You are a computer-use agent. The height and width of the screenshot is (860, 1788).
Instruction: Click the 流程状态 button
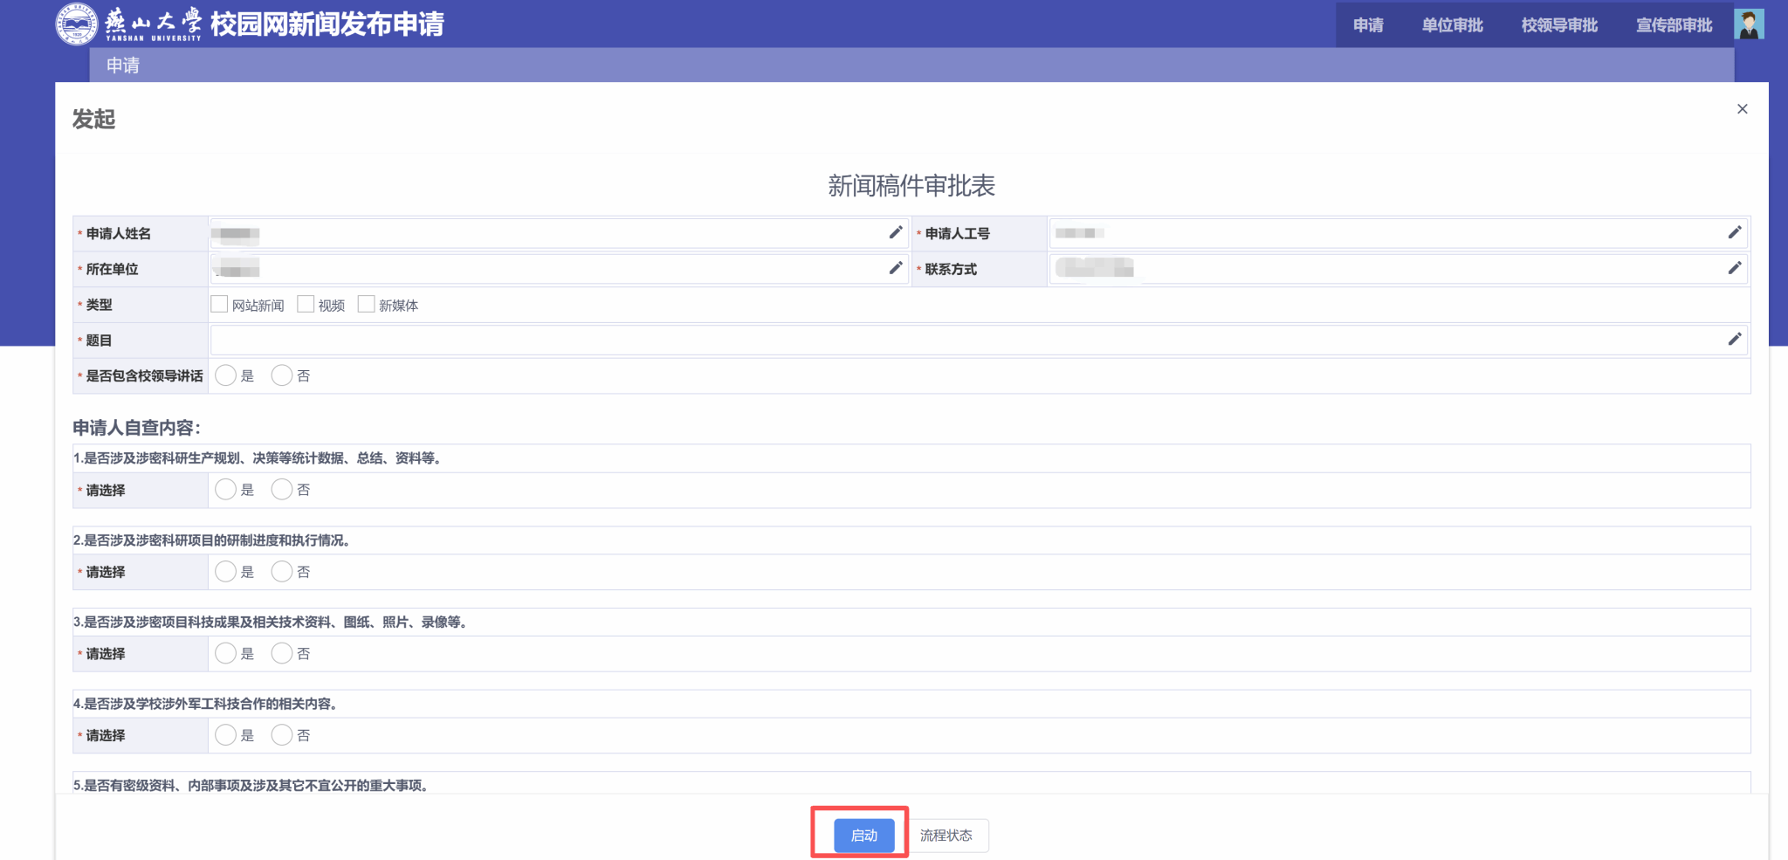pyautogui.click(x=946, y=836)
